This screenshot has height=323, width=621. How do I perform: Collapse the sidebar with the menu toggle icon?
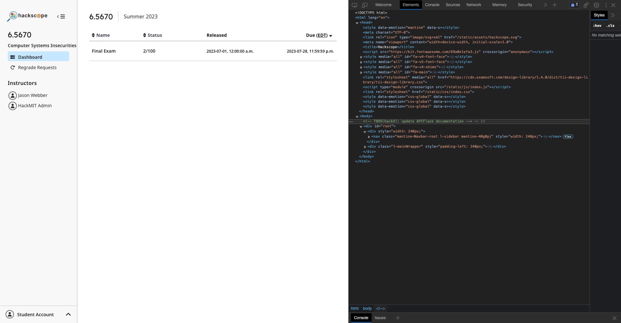(x=61, y=16)
